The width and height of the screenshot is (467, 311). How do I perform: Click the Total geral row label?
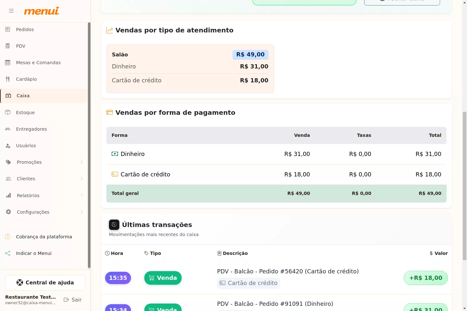[125, 193]
